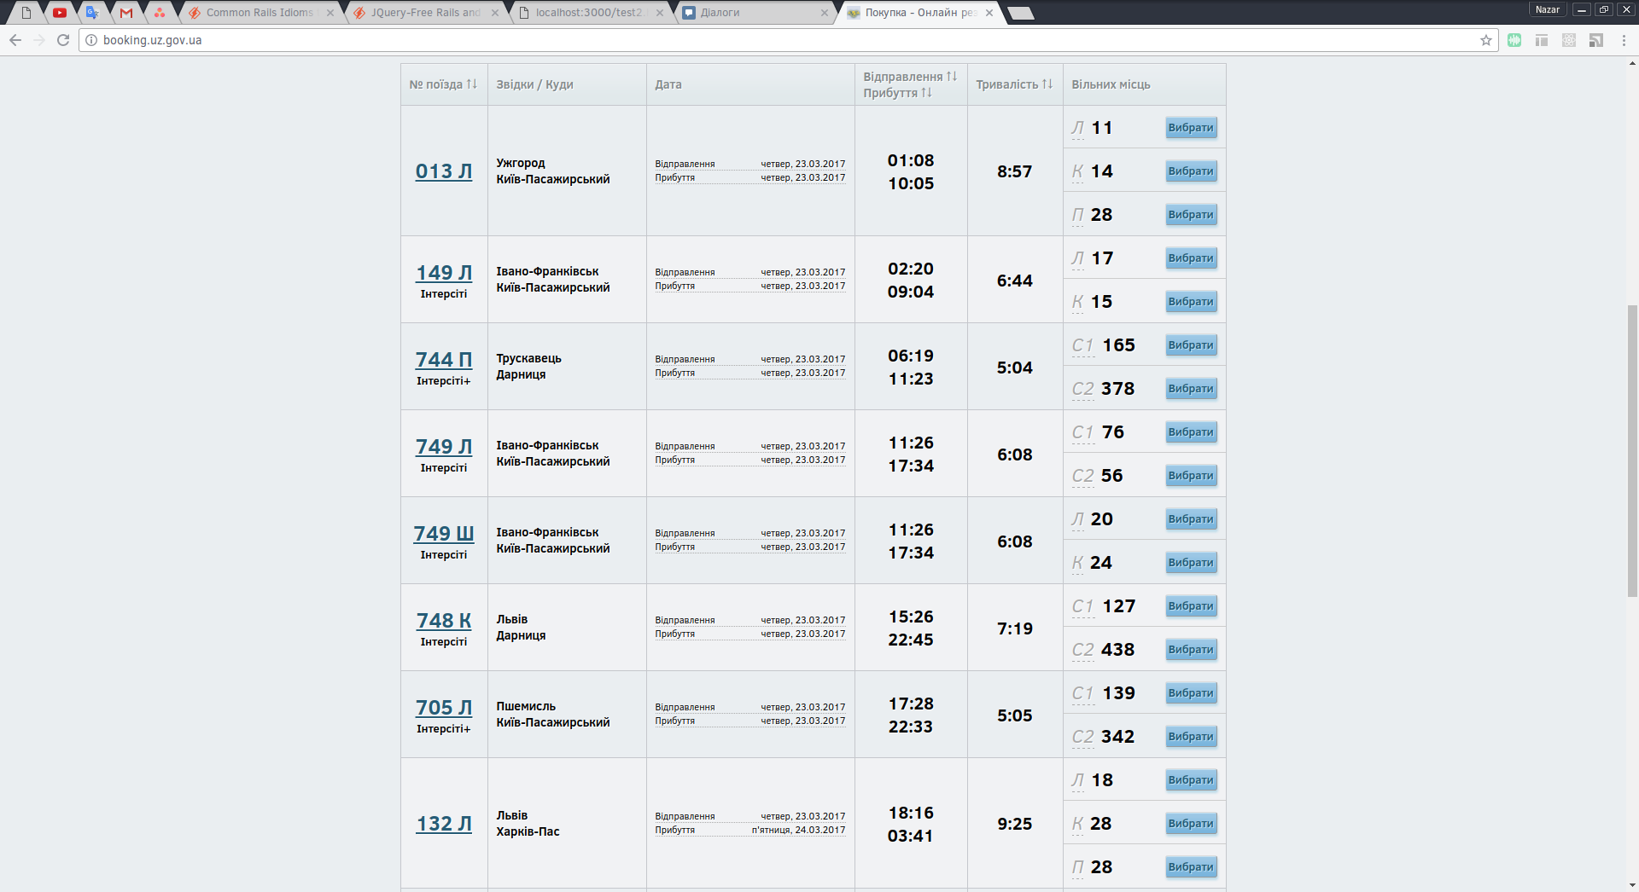The height and width of the screenshot is (892, 1639).
Task: Sort by Прибуття time arrows
Action: [927, 92]
